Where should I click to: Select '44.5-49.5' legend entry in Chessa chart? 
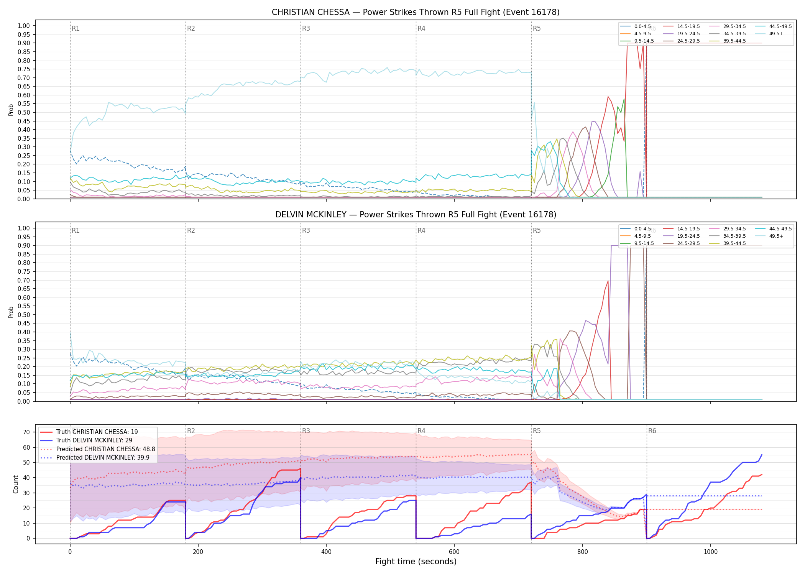click(774, 26)
